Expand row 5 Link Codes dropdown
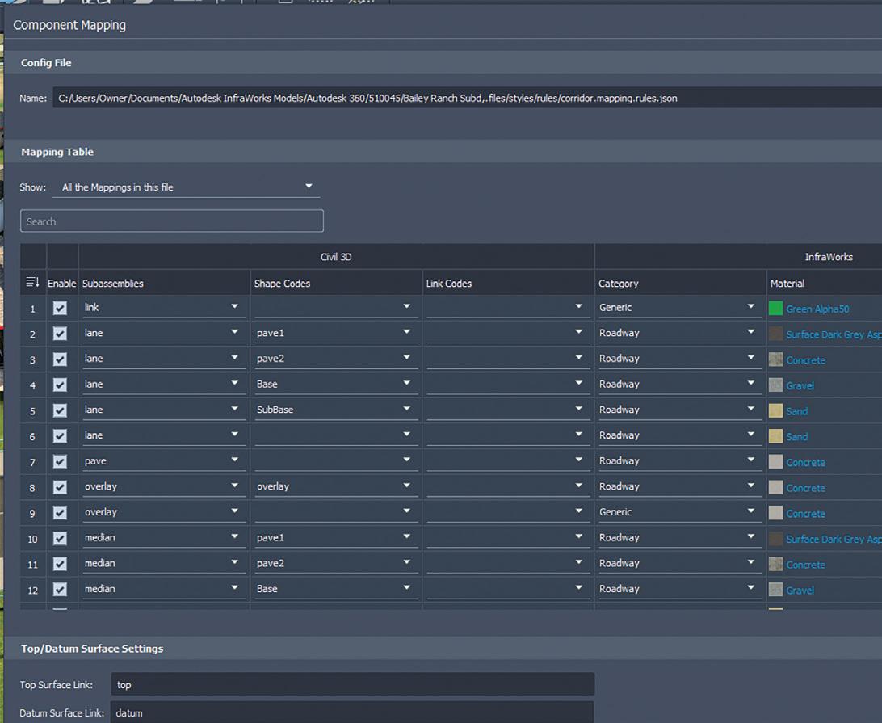Viewport: 882px width, 723px height. pyautogui.click(x=509, y=410)
